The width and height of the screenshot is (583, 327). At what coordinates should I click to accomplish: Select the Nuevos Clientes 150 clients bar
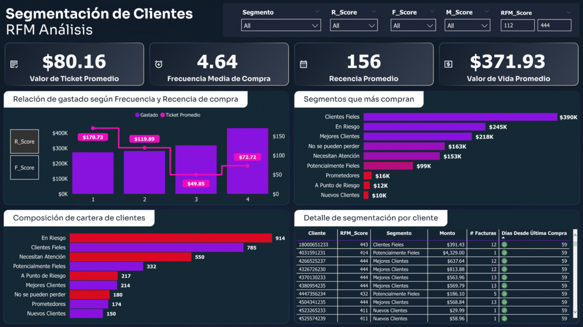click(86, 313)
